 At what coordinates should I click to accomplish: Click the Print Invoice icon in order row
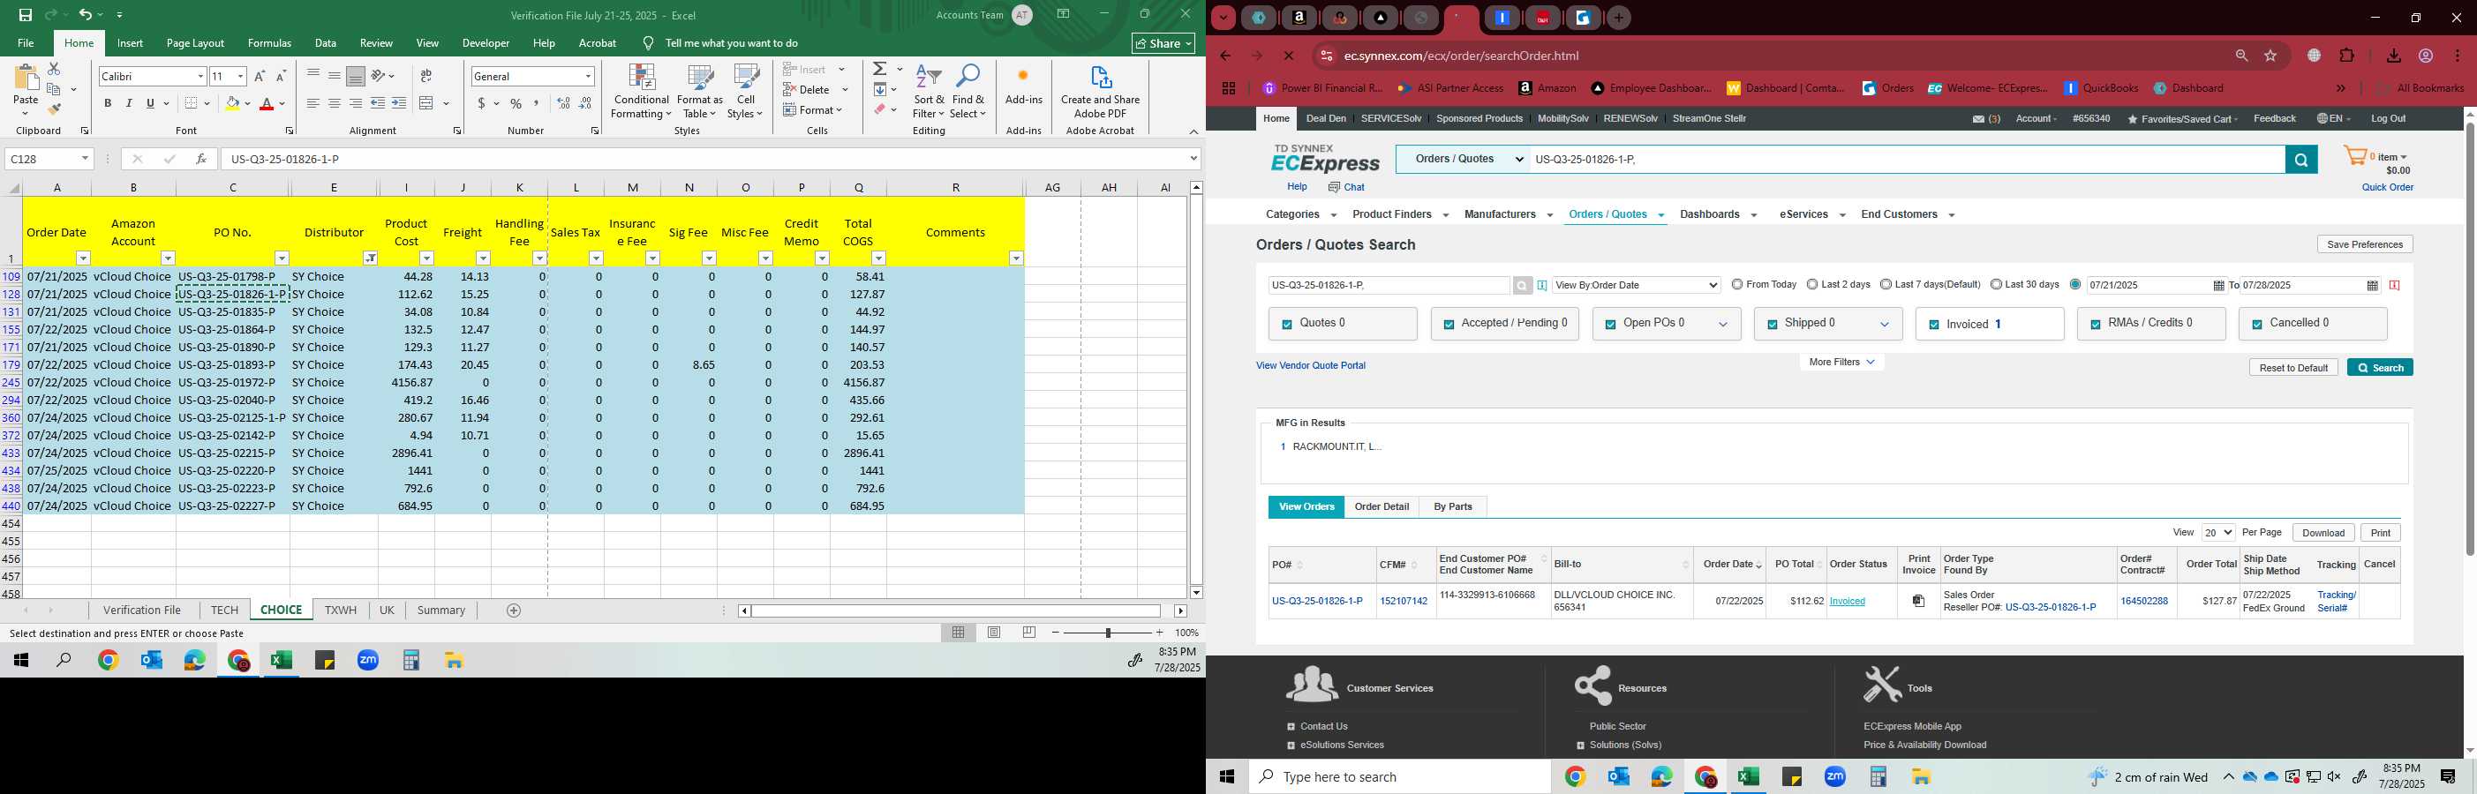[1918, 601]
